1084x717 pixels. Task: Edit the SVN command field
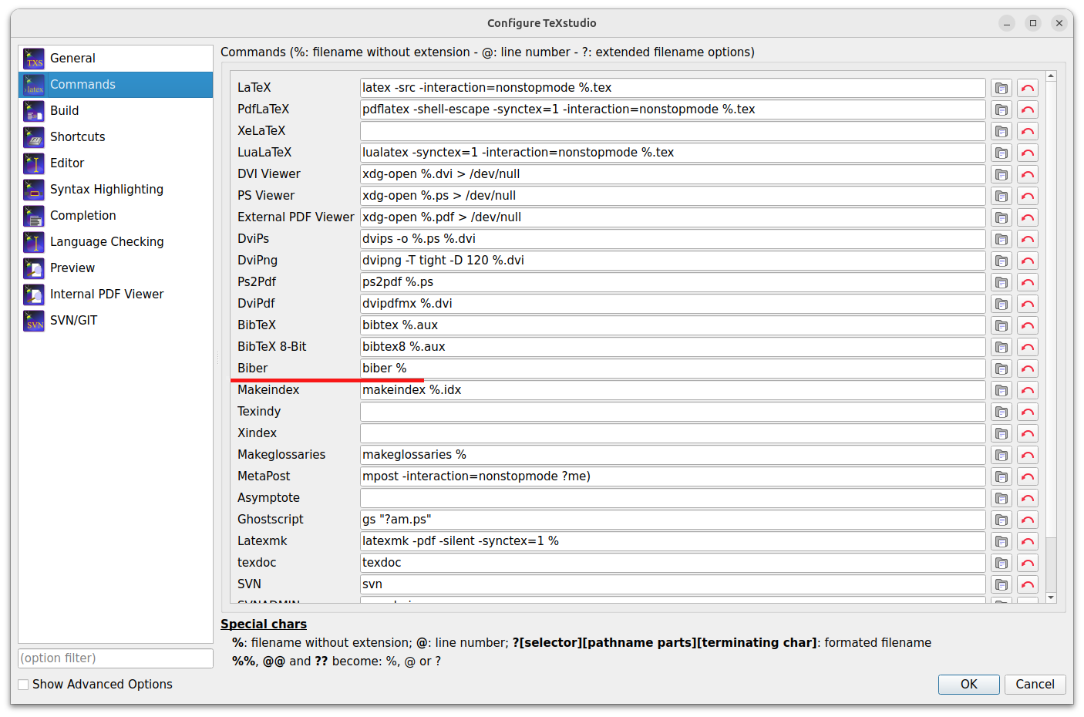click(672, 584)
